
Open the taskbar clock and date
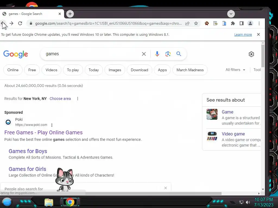263,202
